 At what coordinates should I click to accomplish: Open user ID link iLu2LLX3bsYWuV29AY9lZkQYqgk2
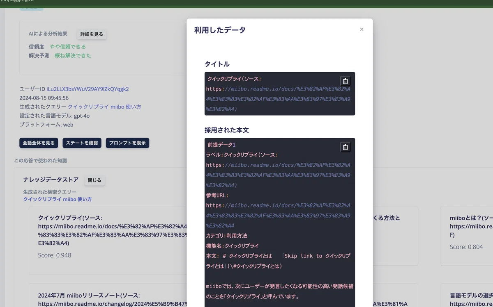pyautogui.click(x=88, y=89)
